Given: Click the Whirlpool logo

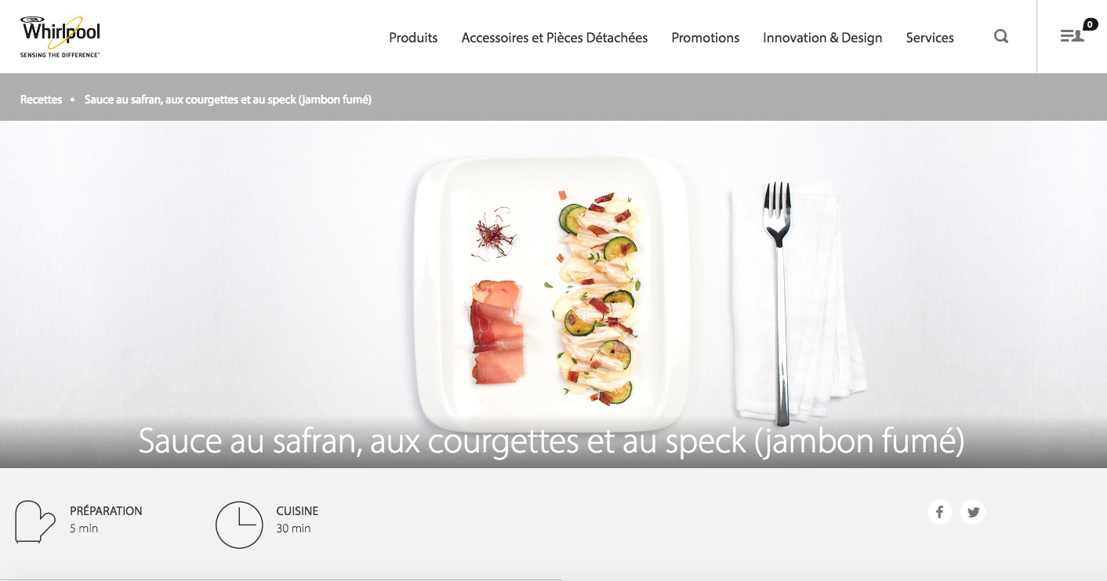Looking at the screenshot, I should tap(60, 37).
